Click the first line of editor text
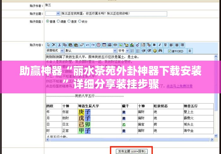221x154 pixels. pyautogui.click(x=93, y=57)
